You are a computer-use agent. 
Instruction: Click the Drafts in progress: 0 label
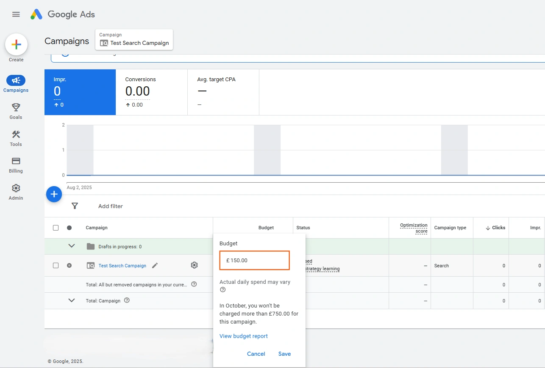(x=120, y=247)
